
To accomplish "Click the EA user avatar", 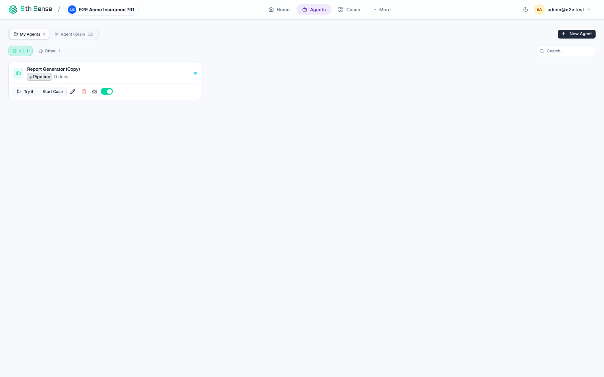I will (539, 9).
